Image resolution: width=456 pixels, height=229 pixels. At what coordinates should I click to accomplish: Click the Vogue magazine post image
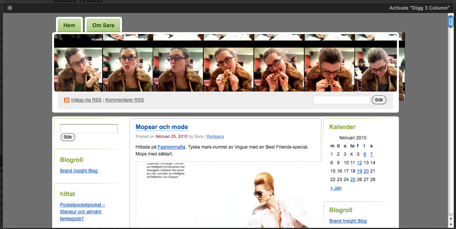pyautogui.click(x=228, y=195)
